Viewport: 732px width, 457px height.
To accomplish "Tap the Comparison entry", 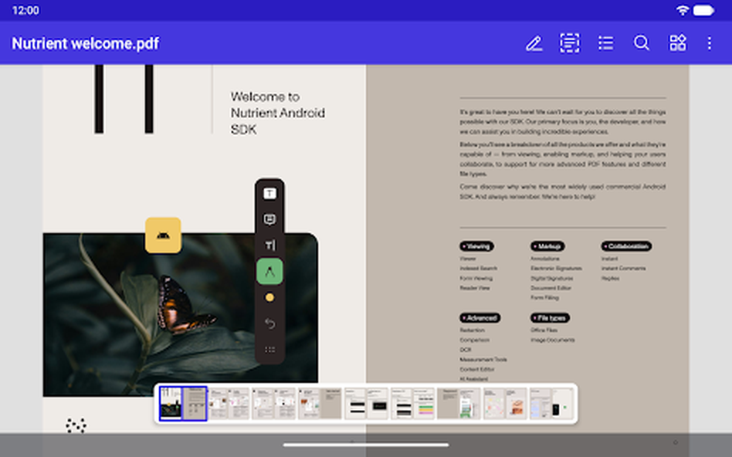I will [x=474, y=340].
